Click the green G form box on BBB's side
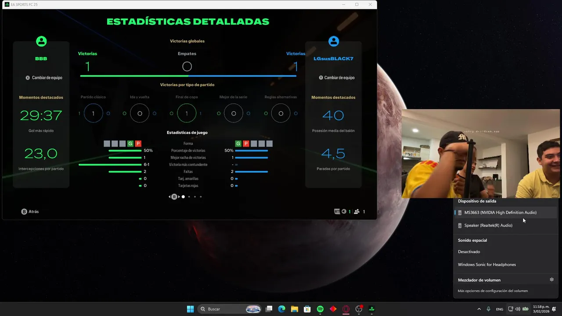The width and height of the screenshot is (562, 316). coord(130,144)
